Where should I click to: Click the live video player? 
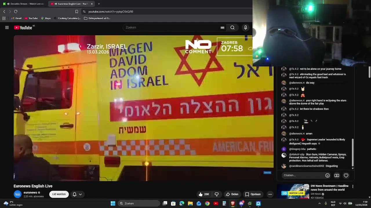(x=143, y=108)
